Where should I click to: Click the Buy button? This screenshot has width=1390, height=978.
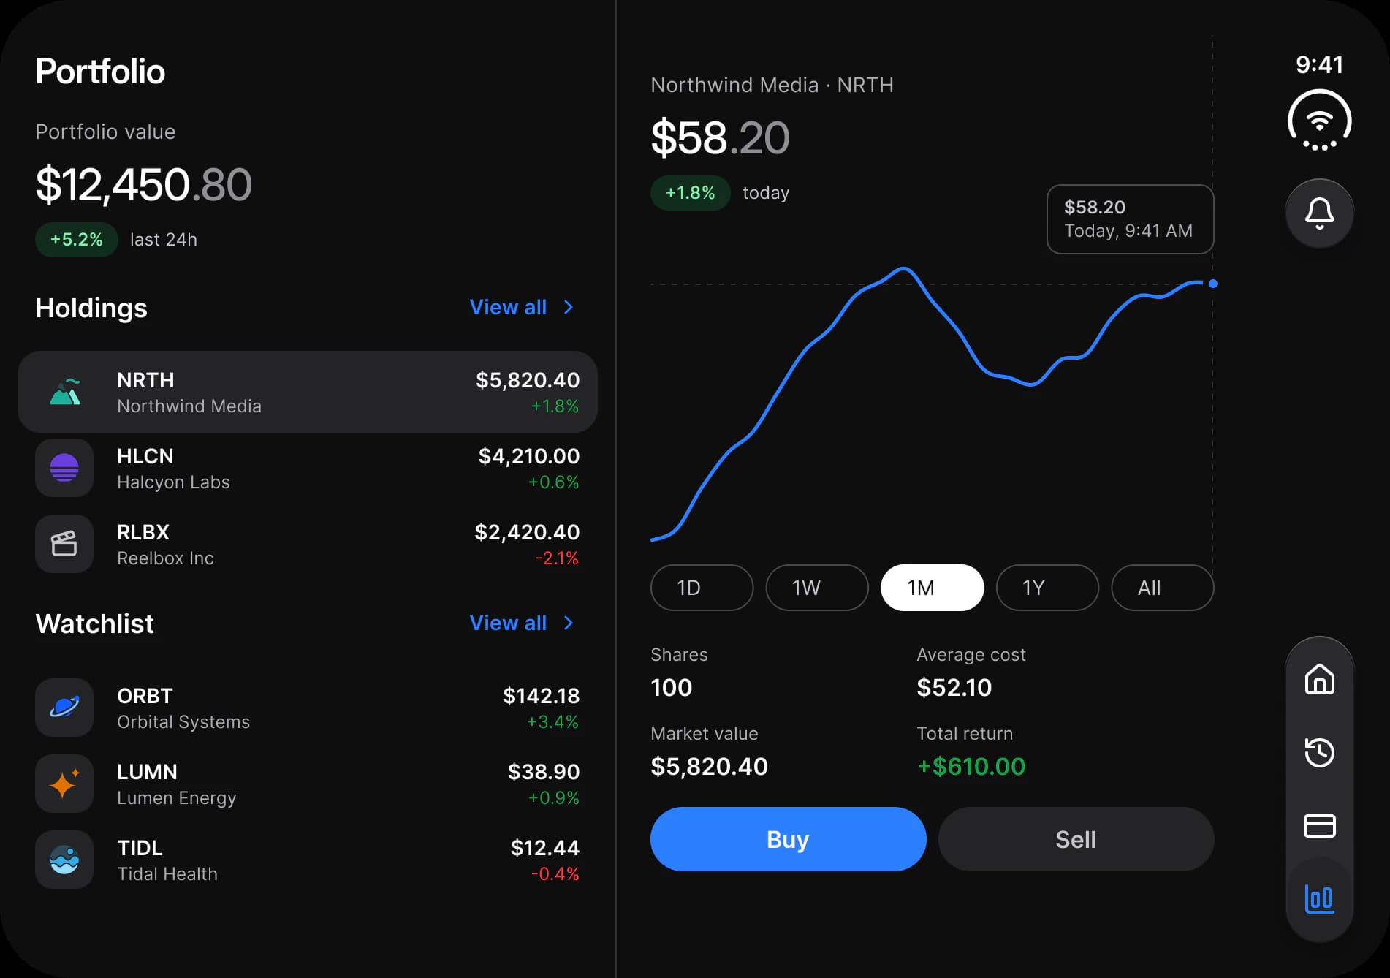[788, 839]
